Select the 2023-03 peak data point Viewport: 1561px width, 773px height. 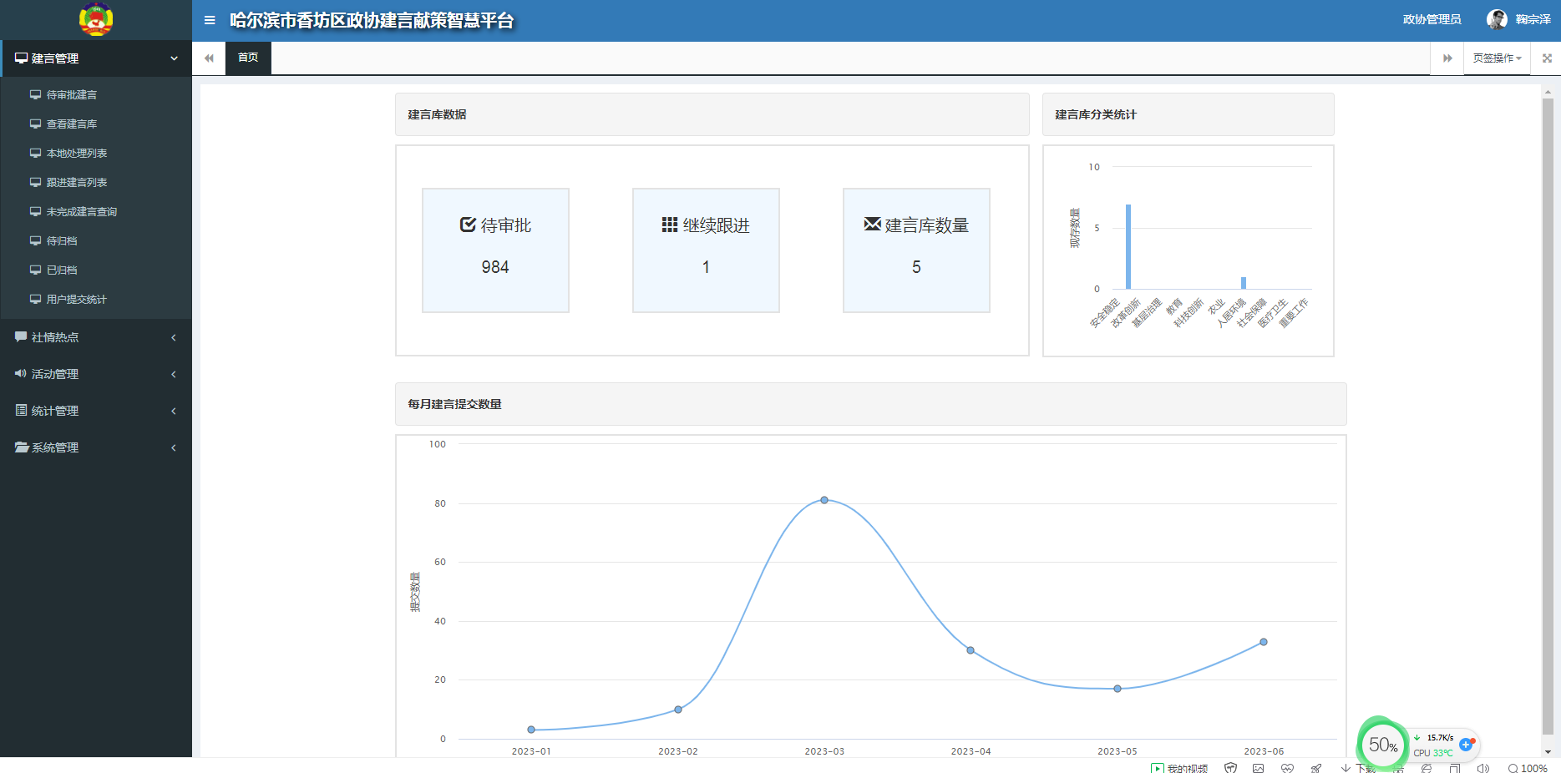824,500
